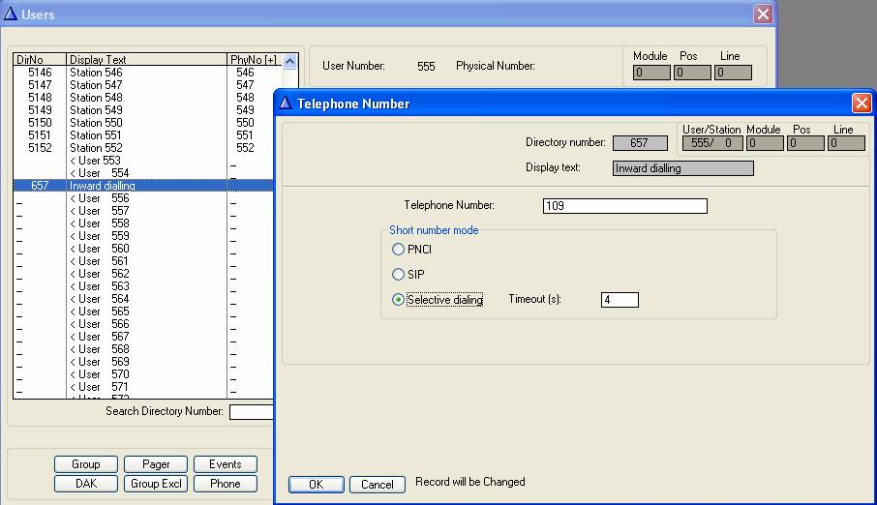
Task: Click the DAK button
Action: [86, 484]
